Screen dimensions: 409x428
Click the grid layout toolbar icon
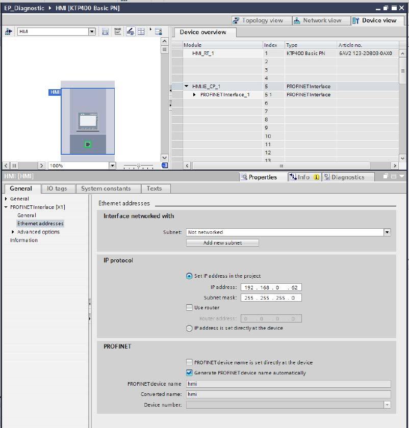pos(141,32)
